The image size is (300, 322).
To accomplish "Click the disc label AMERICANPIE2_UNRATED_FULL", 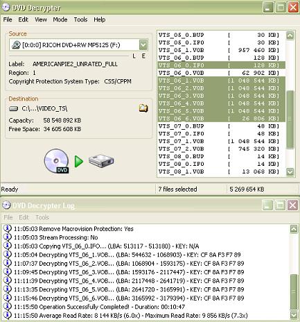I will (75, 64).
